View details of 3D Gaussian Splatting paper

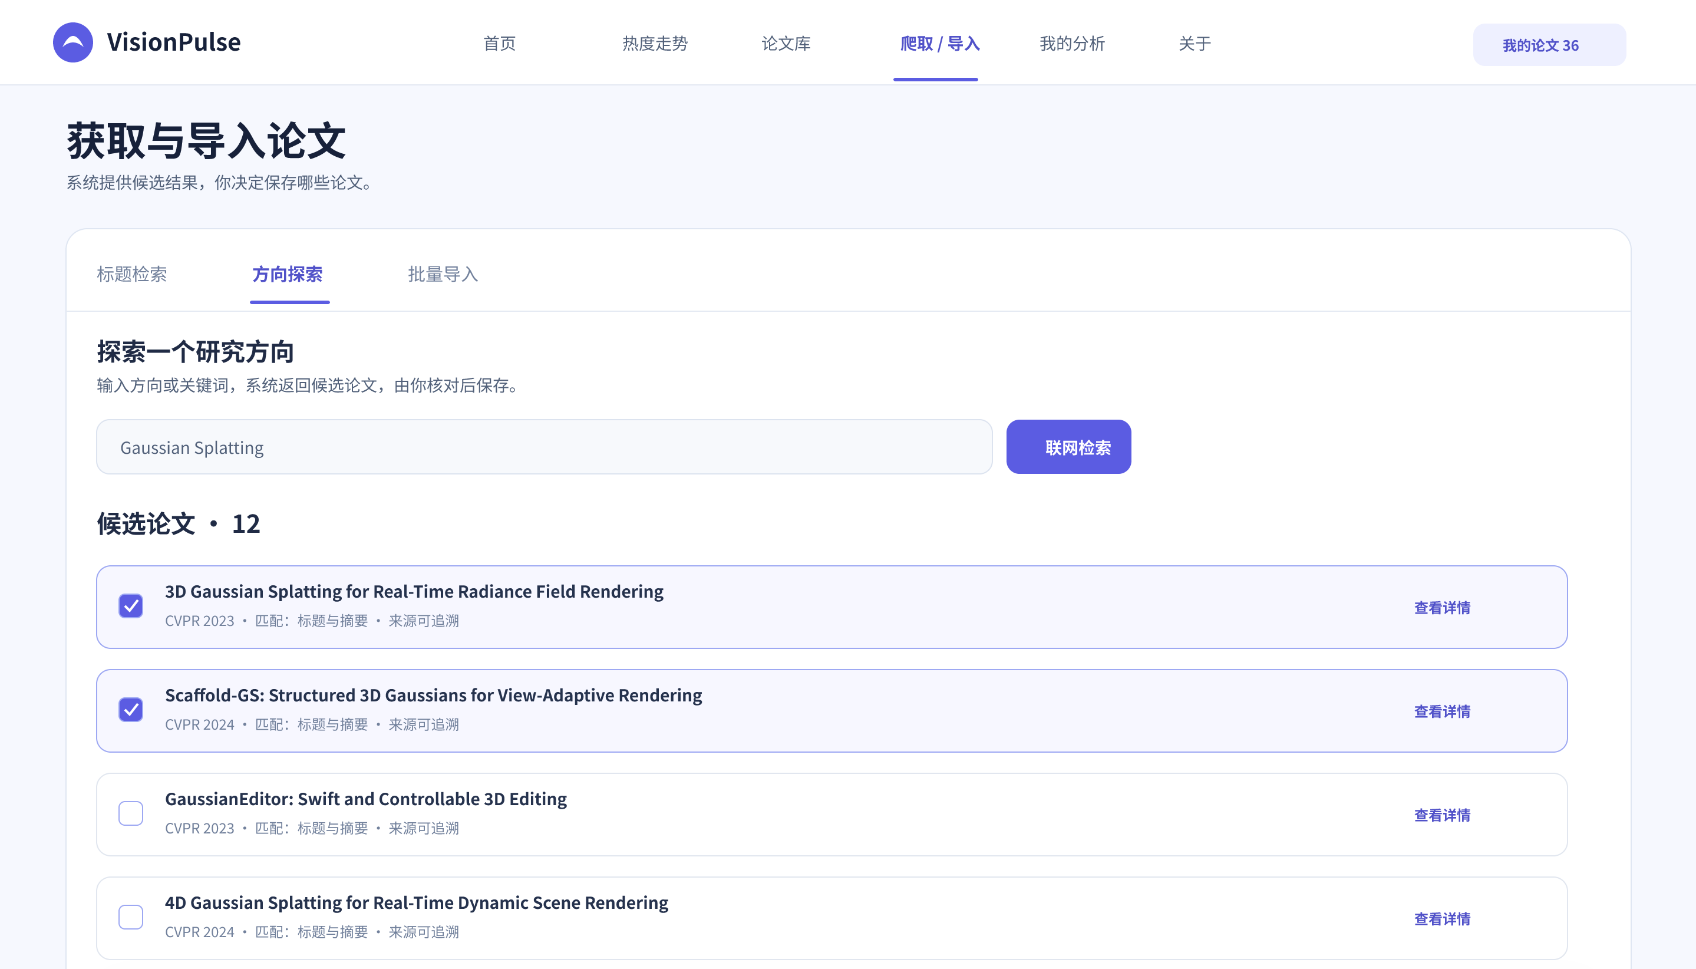1442,608
